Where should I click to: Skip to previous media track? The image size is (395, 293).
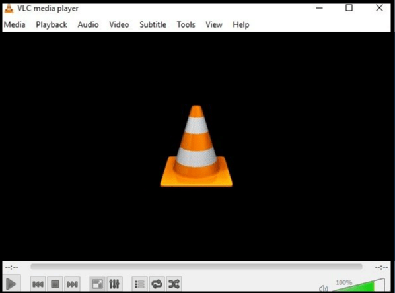tap(38, 284)
